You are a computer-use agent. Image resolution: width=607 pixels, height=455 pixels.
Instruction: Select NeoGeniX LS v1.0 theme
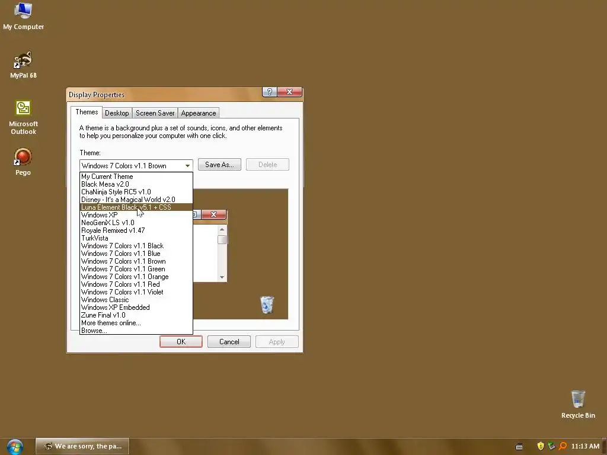coord(136,223)
